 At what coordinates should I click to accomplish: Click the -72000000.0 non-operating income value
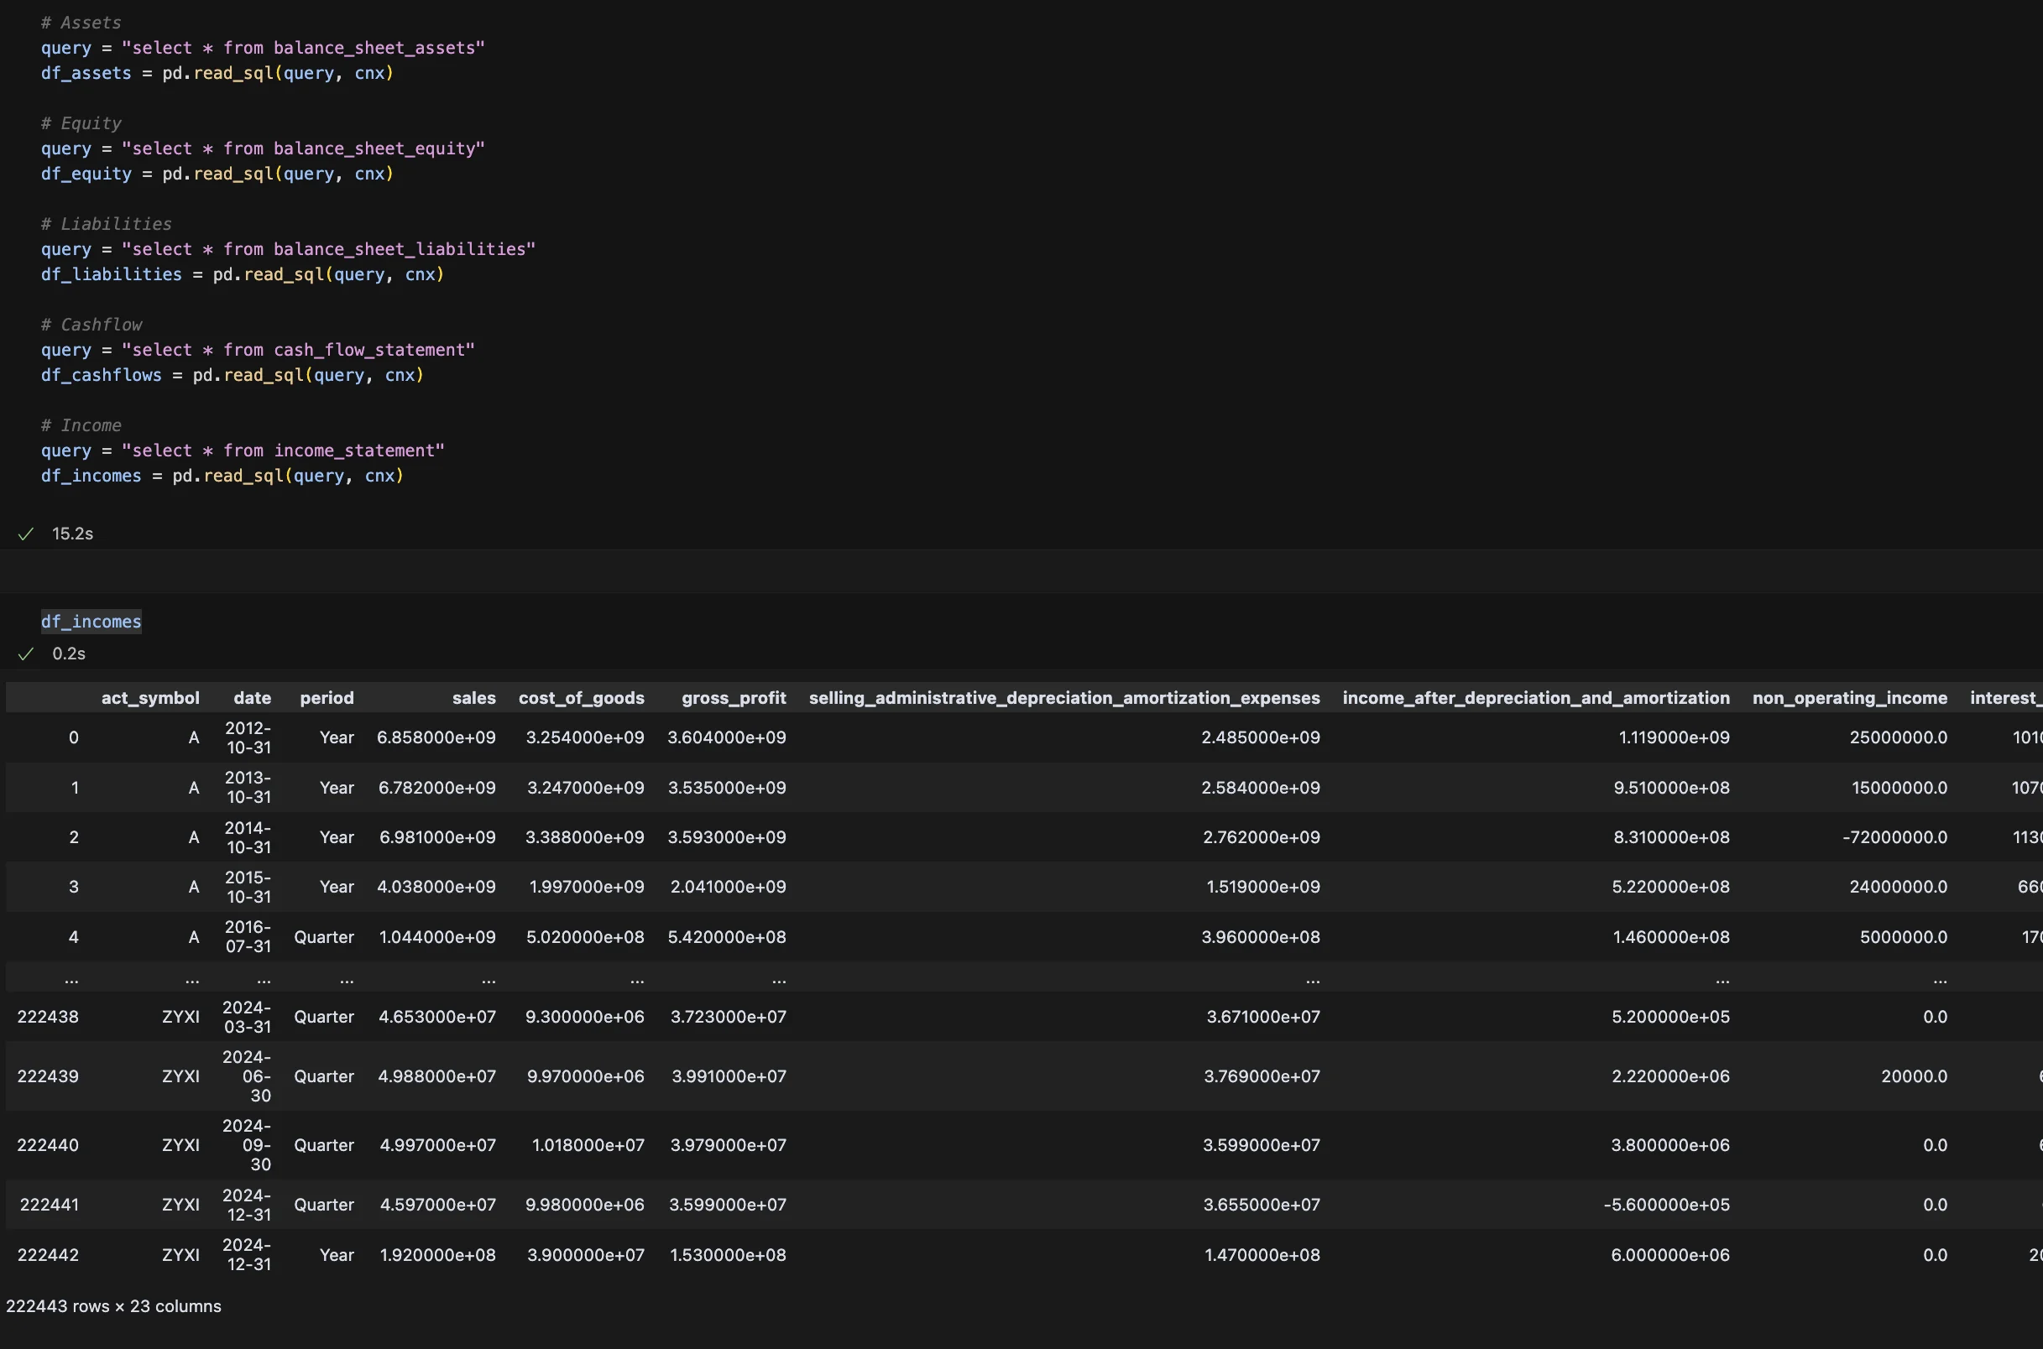pos(1894,837)
